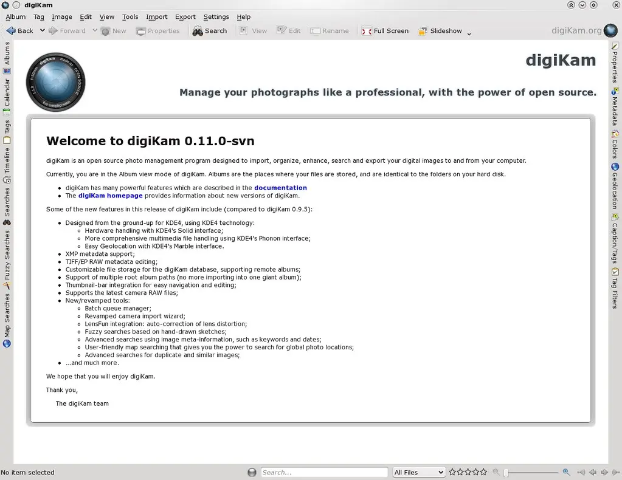Click the digiKam.org globe logo
The image size is (622, 480).
tap(610, 30)
